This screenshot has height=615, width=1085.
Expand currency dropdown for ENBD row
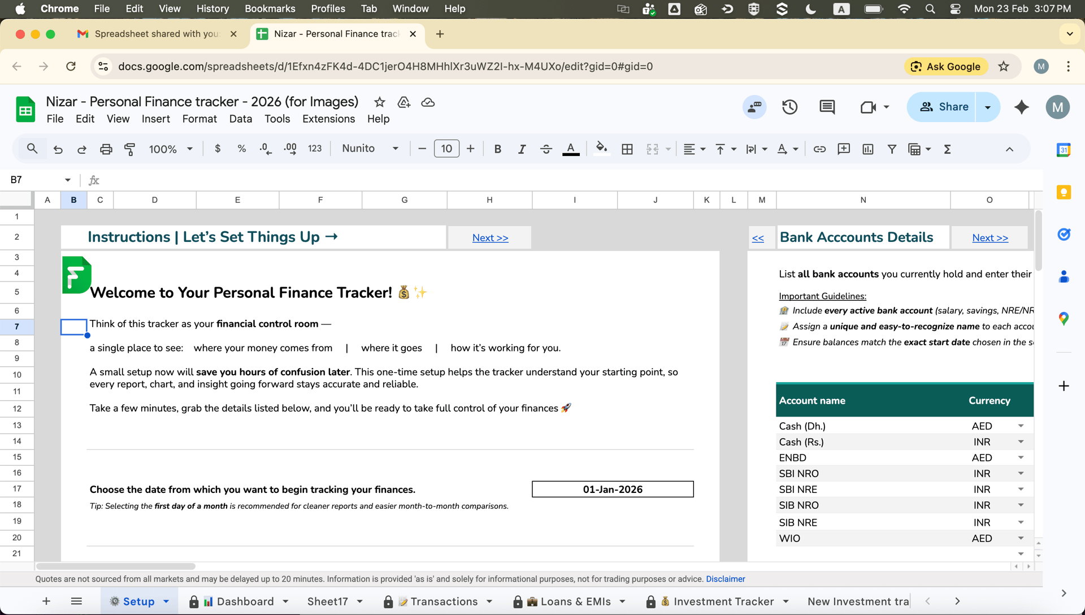(1021, 457)
